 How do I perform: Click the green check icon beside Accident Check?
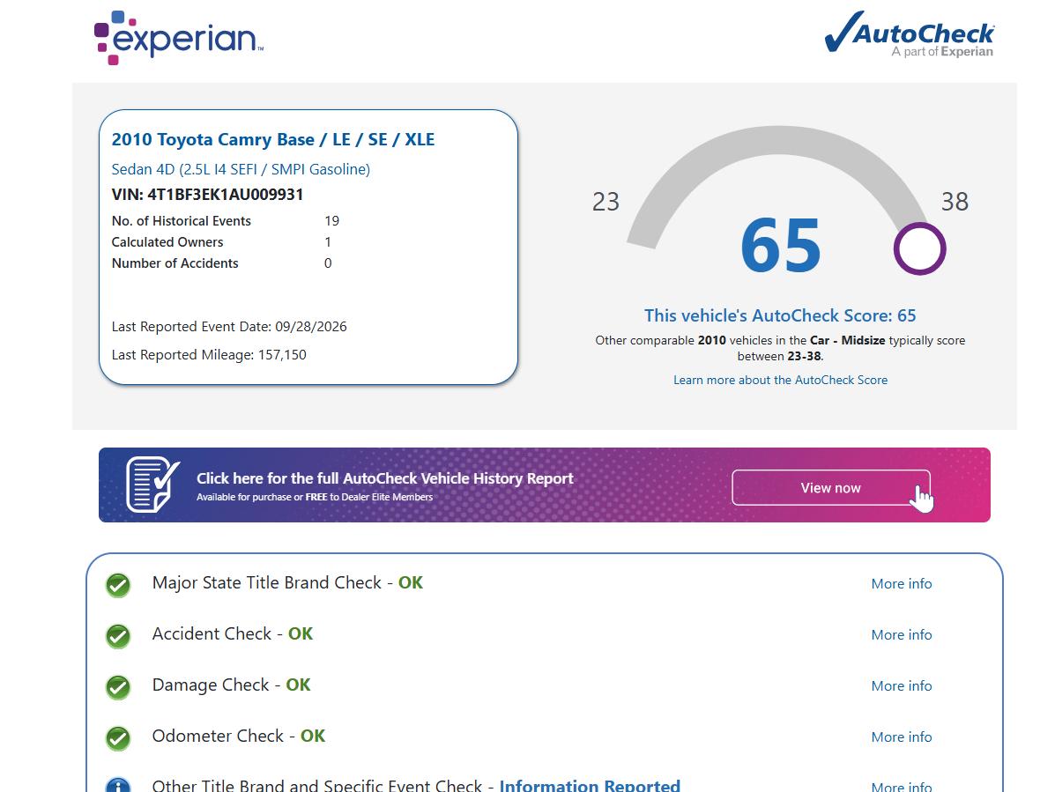[118, 636]
